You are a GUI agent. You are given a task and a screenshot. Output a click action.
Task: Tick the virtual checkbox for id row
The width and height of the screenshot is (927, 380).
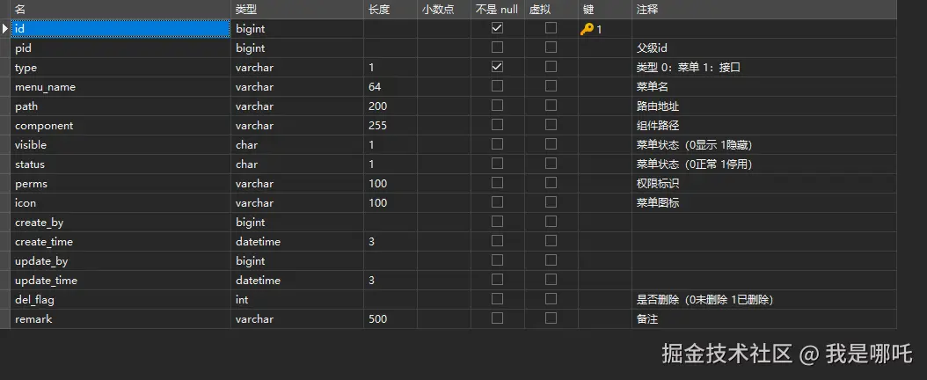[551, 28]
